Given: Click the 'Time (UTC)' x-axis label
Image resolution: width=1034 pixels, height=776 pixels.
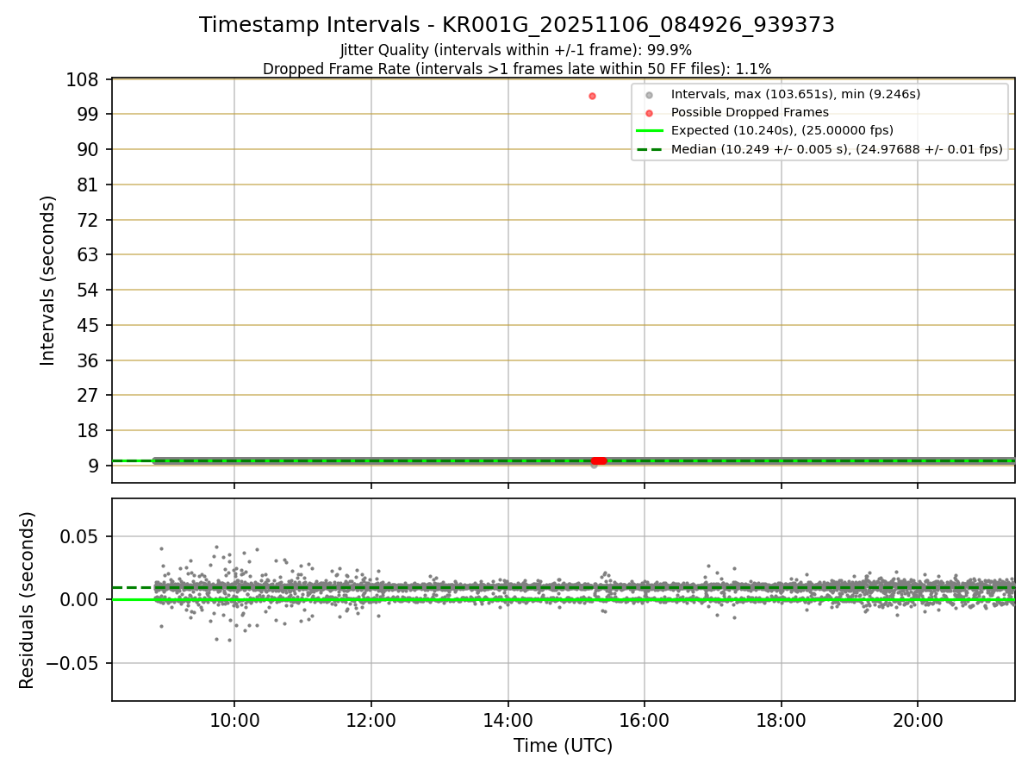Looking at the screenshot, I should point(563,746).
